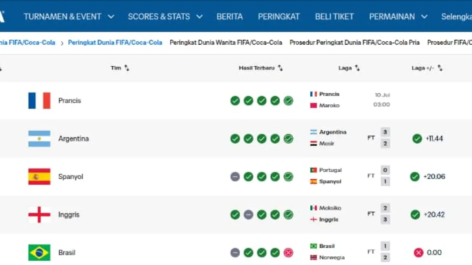Viewport: 472px width, 265px height.
Task: Open Prosedur Peringkat Dunia FIFA/Coca-Cola Pria tab
Action: (x=355, y=42)
